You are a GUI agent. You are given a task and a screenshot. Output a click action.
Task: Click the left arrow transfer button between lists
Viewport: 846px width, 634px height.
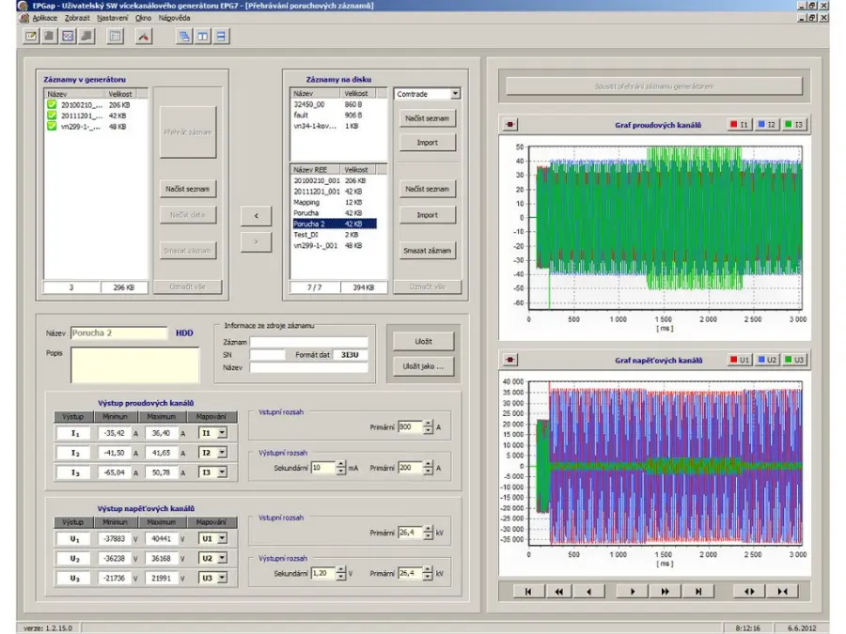pyautogui.click(x=256, y=215)
